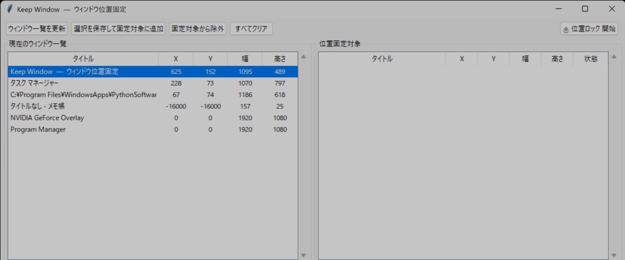
Task: Click width value 157 in the メモ帳 row
Action: pos(245,107)
